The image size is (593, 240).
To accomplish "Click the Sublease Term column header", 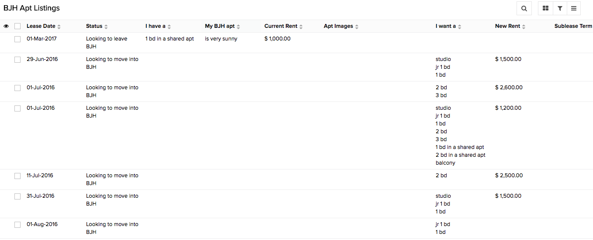I will click(573, 26).
